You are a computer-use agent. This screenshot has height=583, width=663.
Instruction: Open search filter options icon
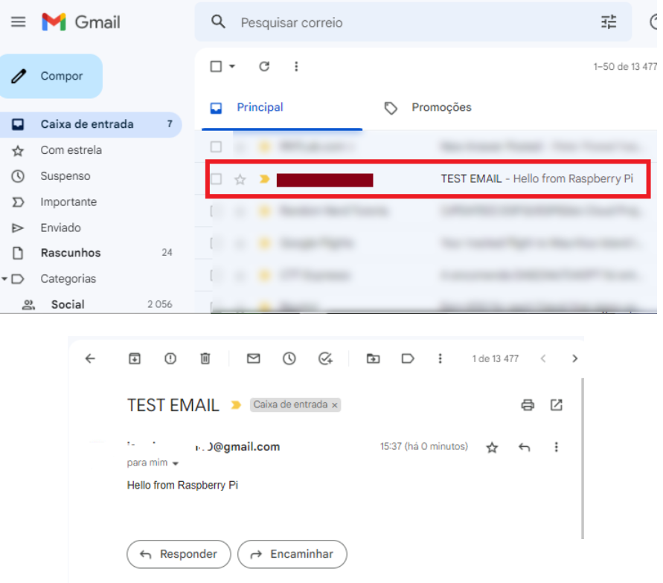coord(609,22)
